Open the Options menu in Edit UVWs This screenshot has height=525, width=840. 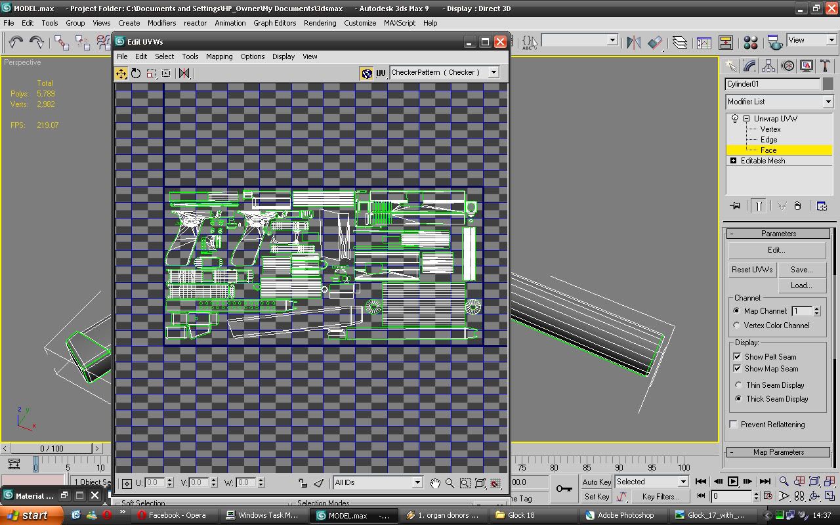coord(252,56)
